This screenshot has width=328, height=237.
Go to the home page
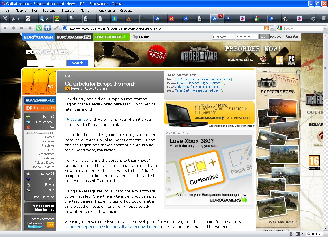click(48, 28)
